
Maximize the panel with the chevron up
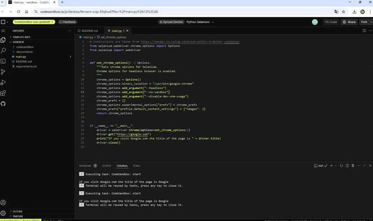click(364, 166)
